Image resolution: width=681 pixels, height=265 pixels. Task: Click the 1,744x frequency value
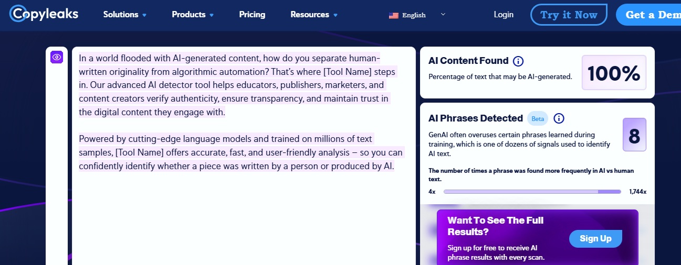pos(638,192)
